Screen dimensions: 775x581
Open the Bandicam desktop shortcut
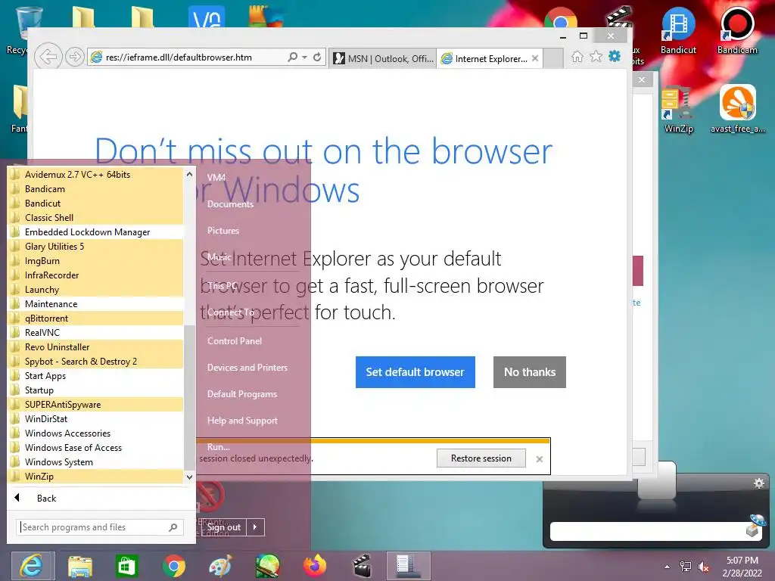click(737, 30)
